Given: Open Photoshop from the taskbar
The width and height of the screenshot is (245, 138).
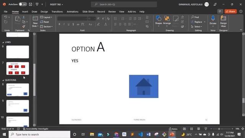Looking at the screenshot, I should (124, 135).
